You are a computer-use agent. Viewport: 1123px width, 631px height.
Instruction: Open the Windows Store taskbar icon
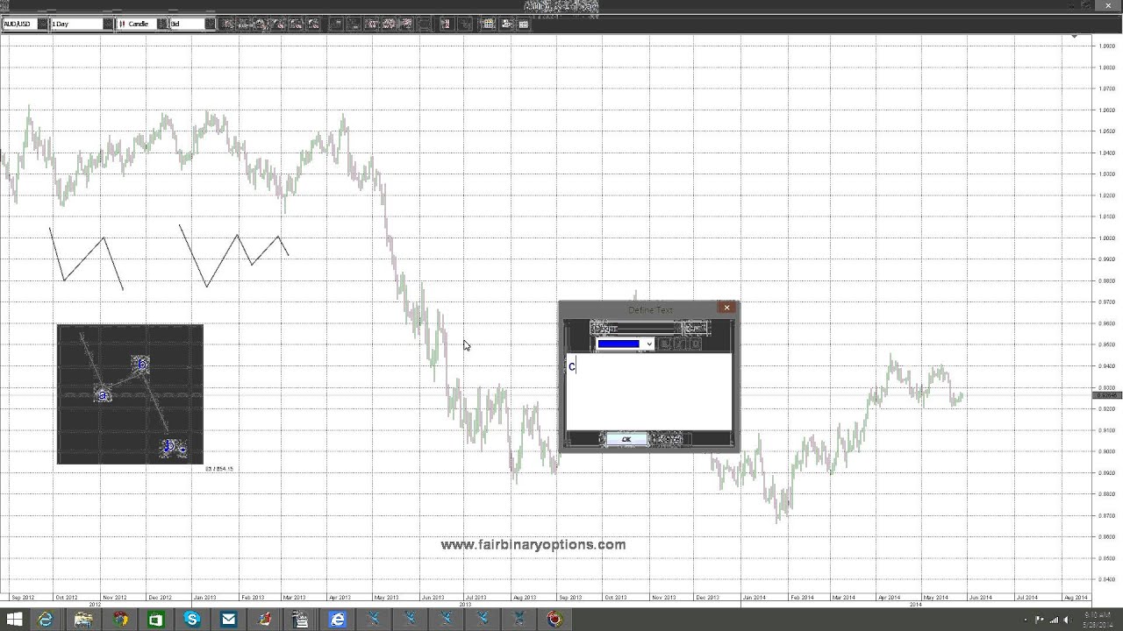coord(155,620)
